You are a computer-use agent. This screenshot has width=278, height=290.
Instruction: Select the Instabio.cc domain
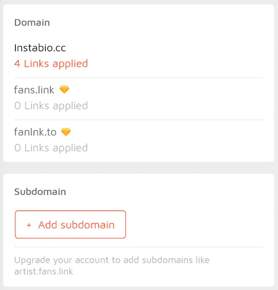point(40,48)
